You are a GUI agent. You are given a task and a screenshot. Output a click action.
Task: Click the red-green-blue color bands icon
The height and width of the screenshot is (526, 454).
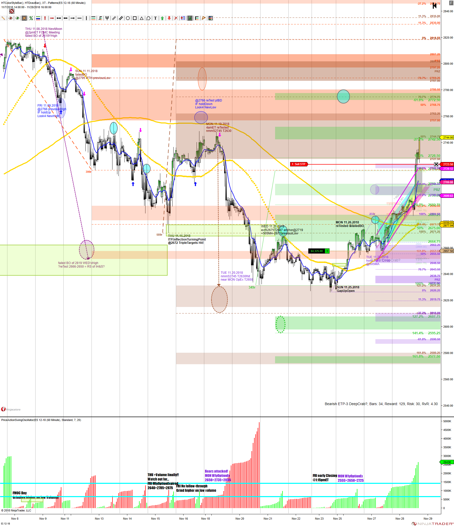click(211, 18)
